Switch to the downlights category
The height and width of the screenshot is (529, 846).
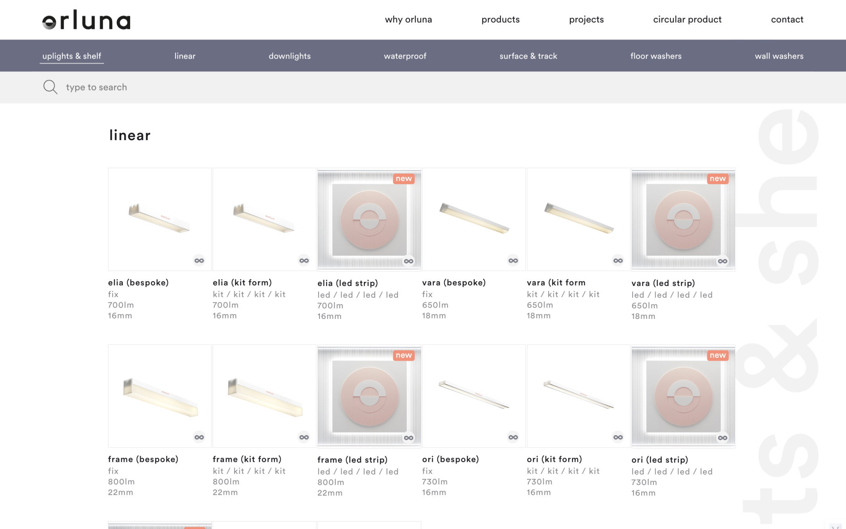coord(289,56)
